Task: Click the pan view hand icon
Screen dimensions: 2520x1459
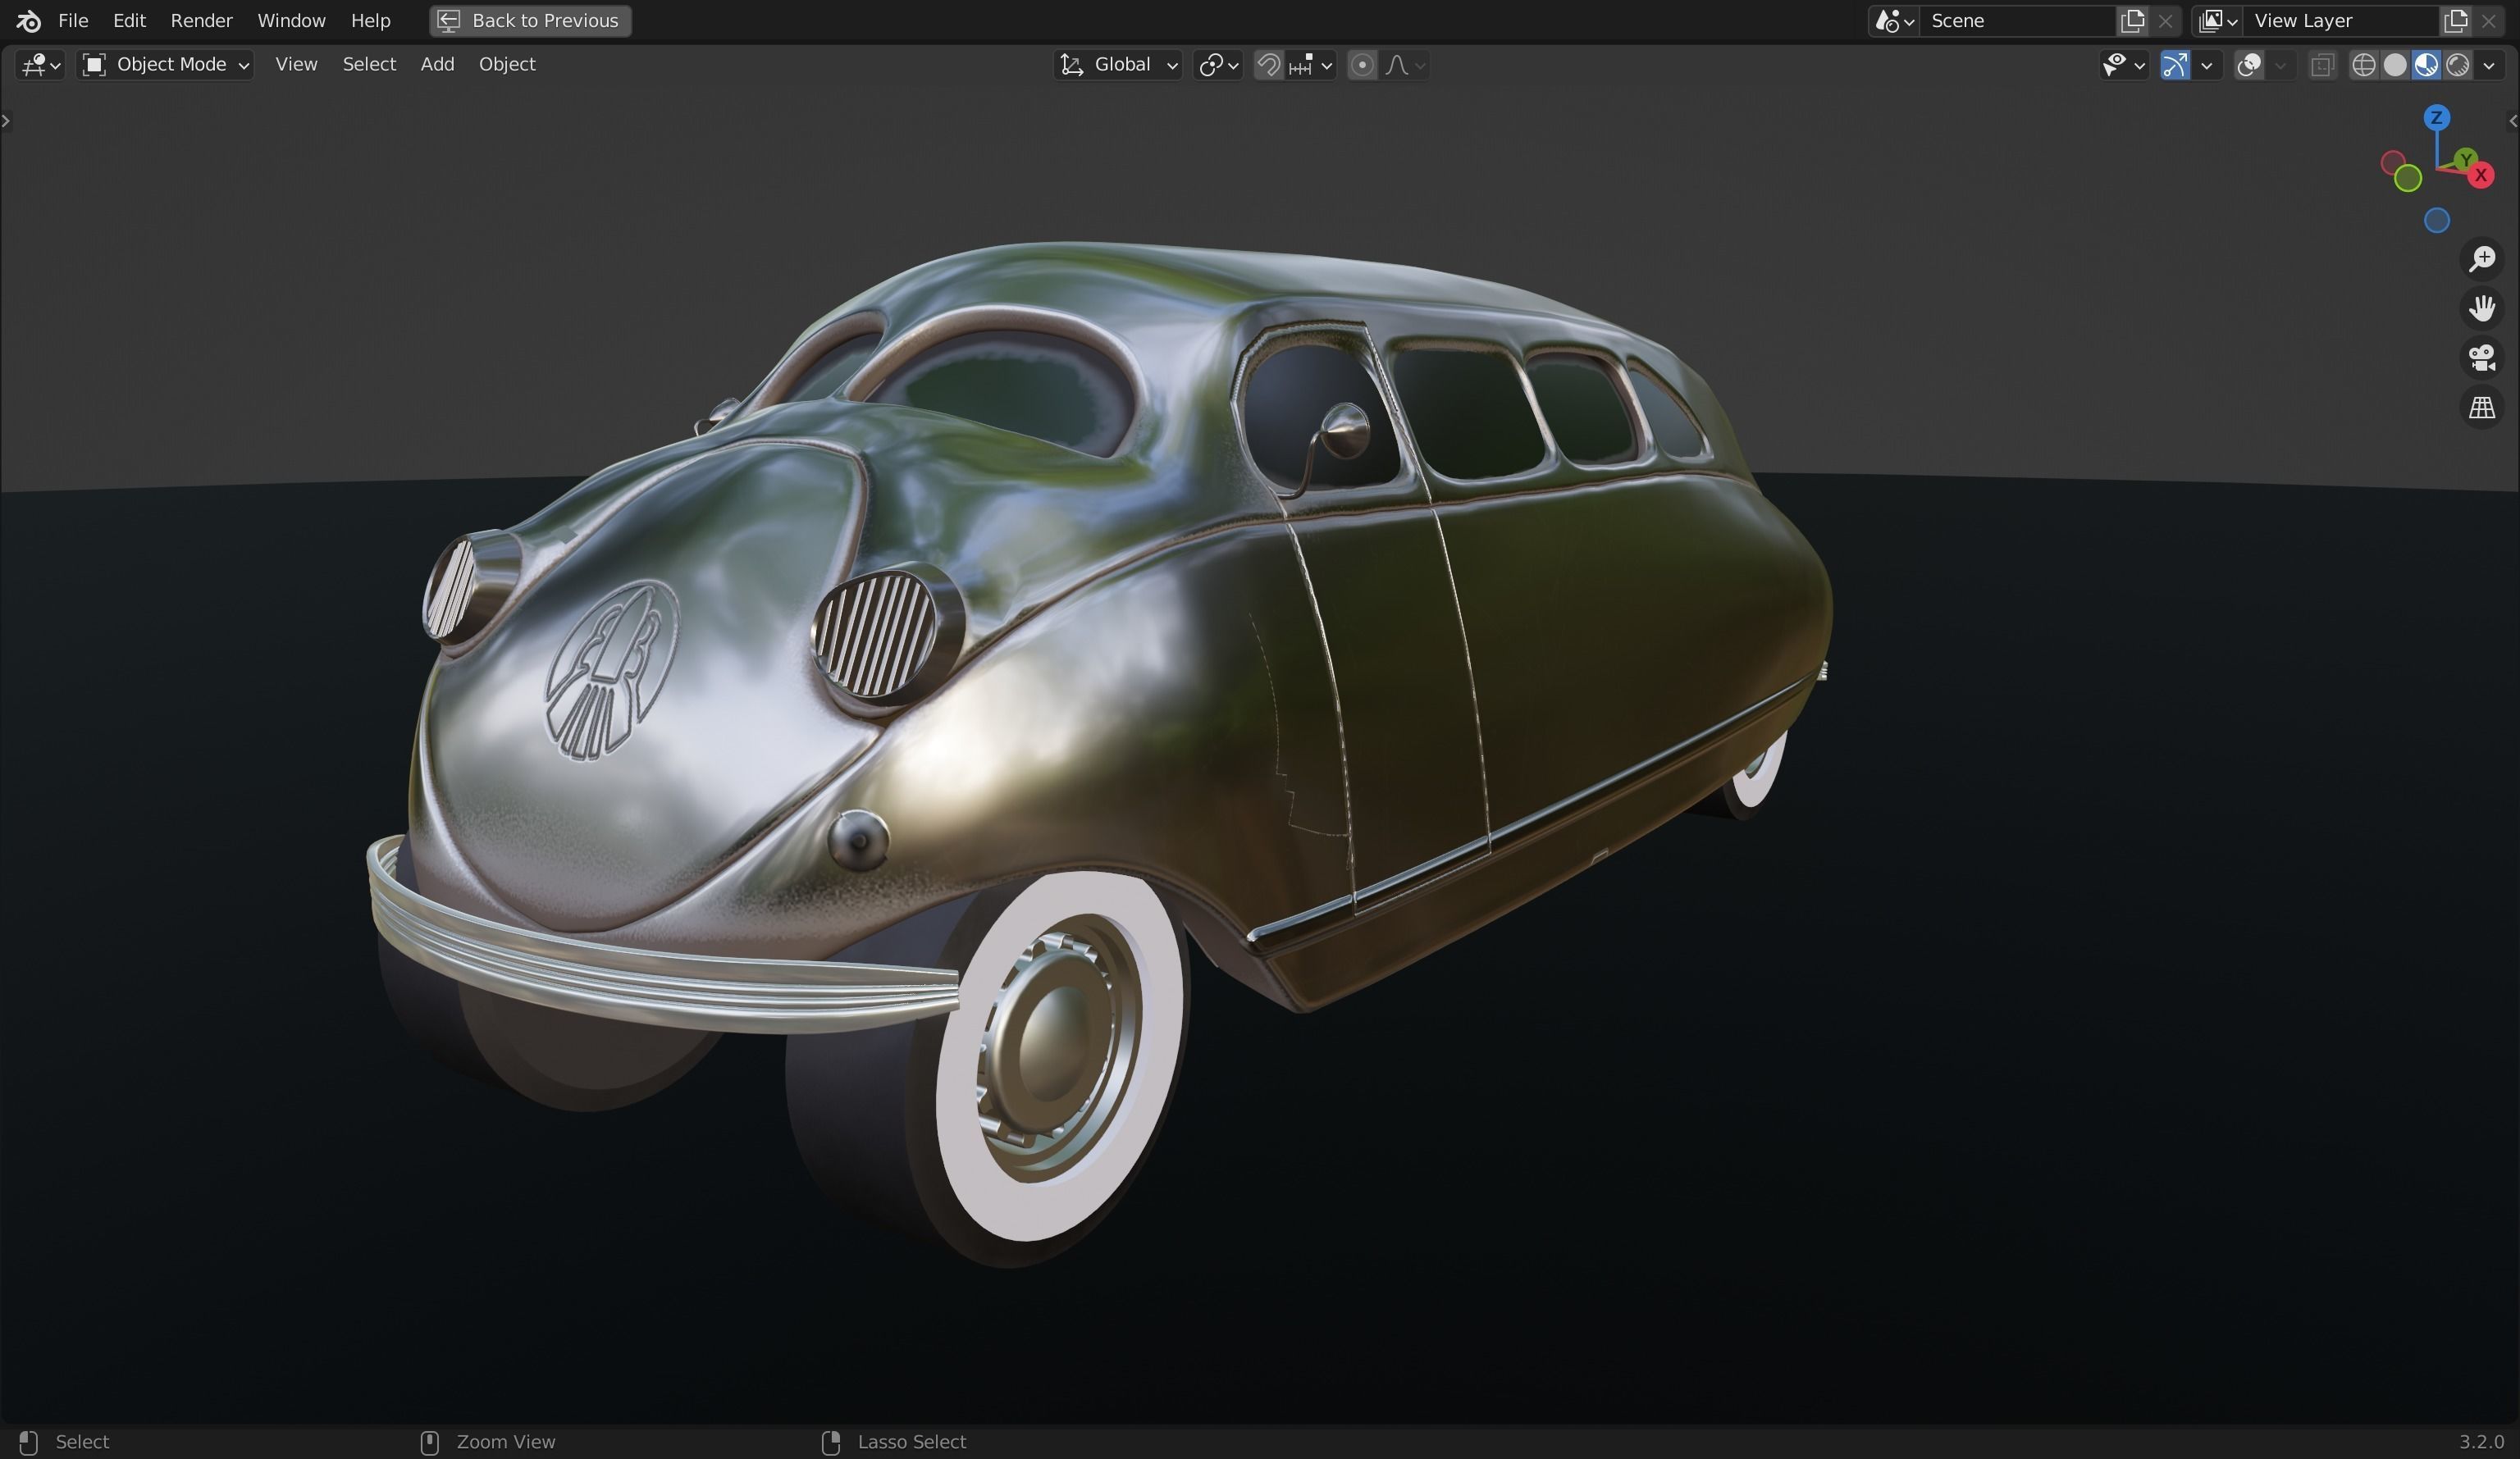Action: point(2481,309)
